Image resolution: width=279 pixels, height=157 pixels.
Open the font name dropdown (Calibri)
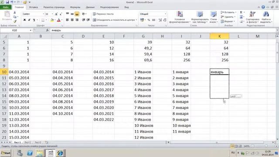click(44, 14)
